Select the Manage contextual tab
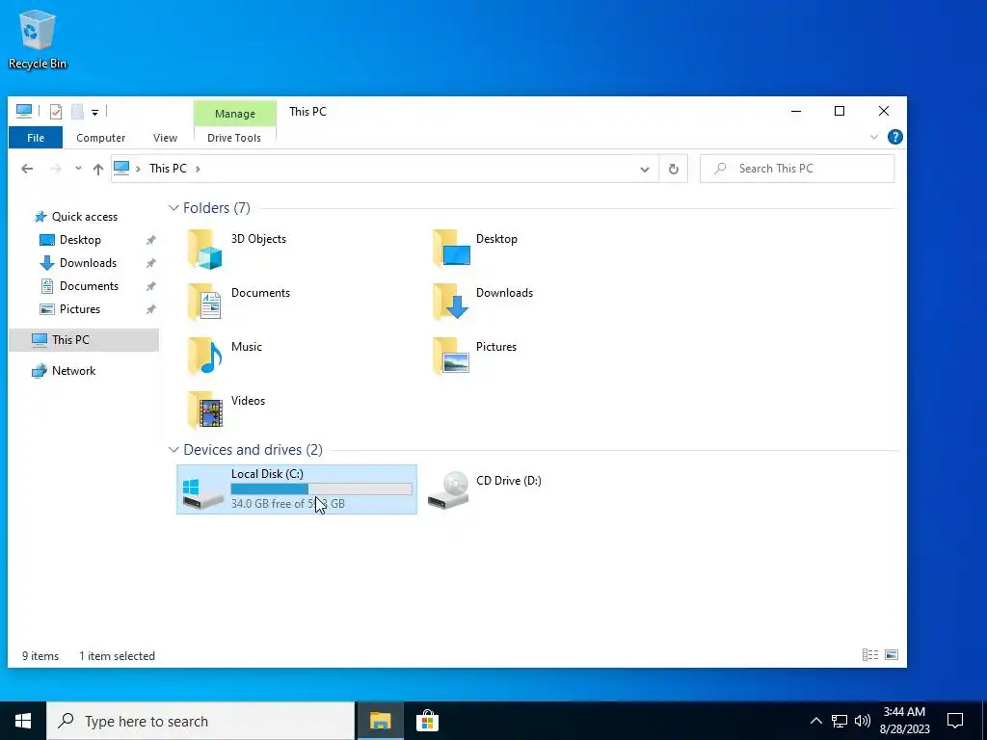Image resolution: width=987 pixels, height=740 pixels. click(235, 114)
